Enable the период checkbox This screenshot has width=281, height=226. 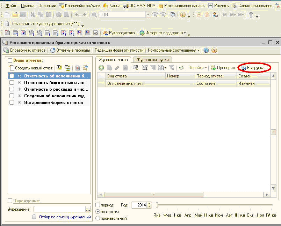point(98,205)
